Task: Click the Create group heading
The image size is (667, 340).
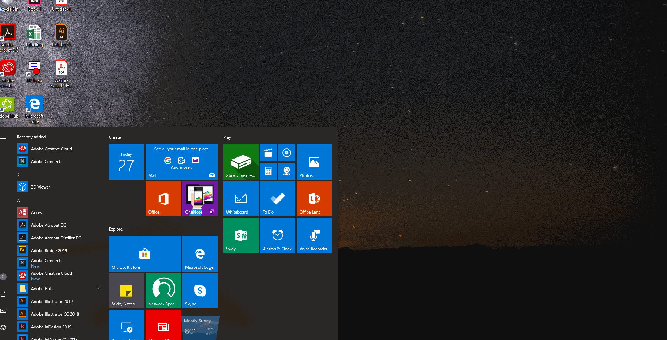Action: click(x=115, y=137)
